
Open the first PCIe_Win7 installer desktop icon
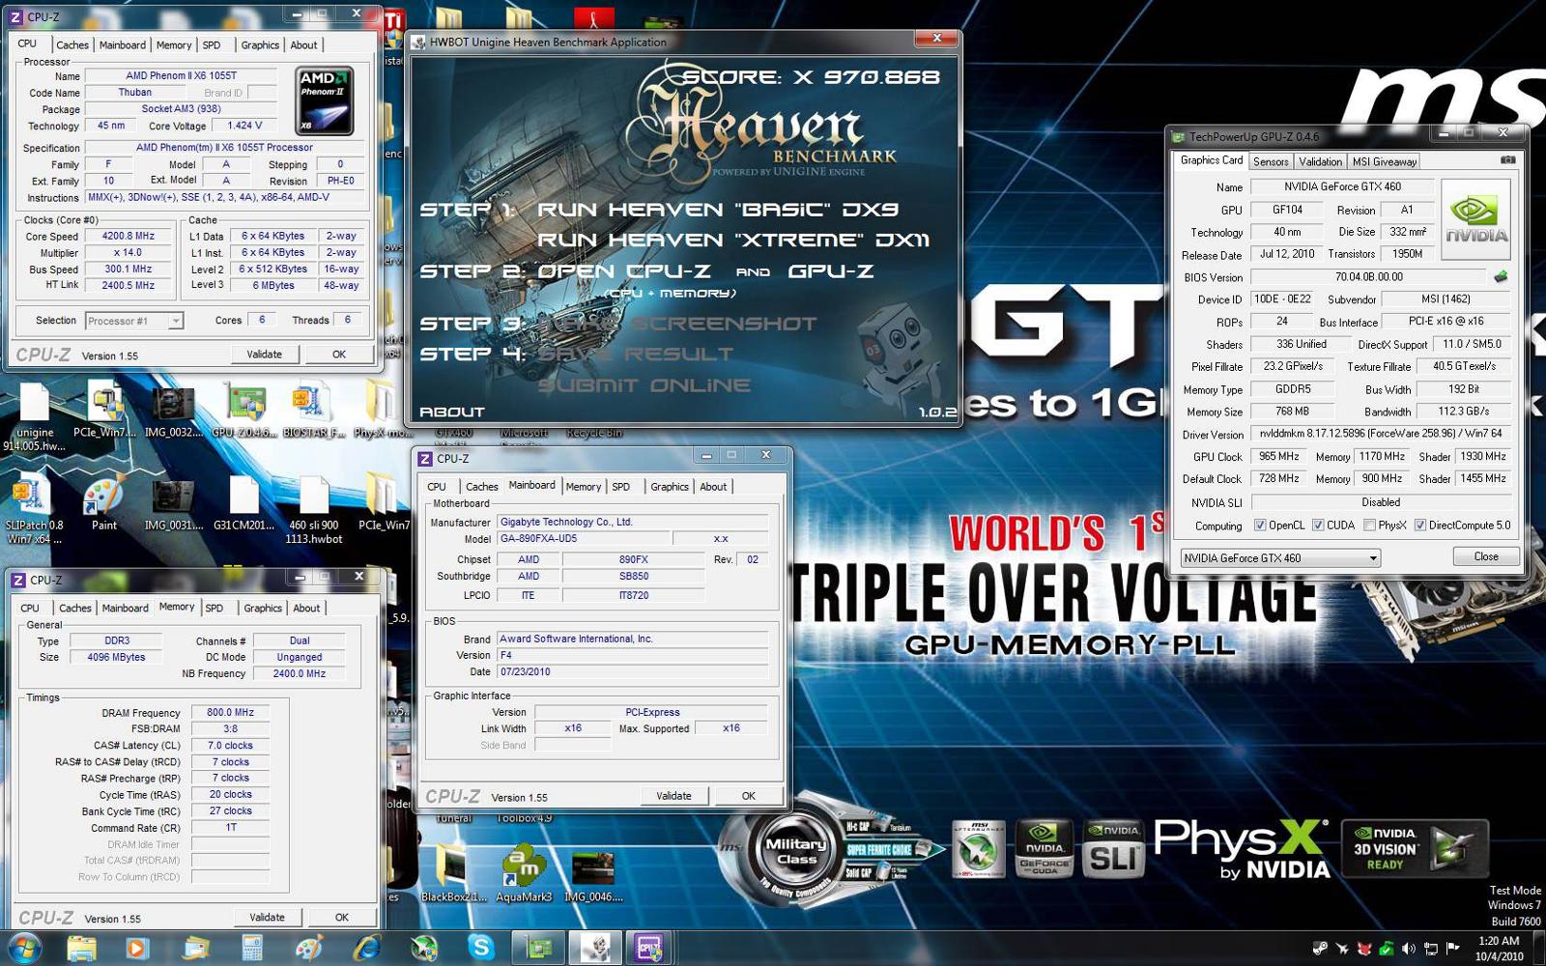pos(105,409)
